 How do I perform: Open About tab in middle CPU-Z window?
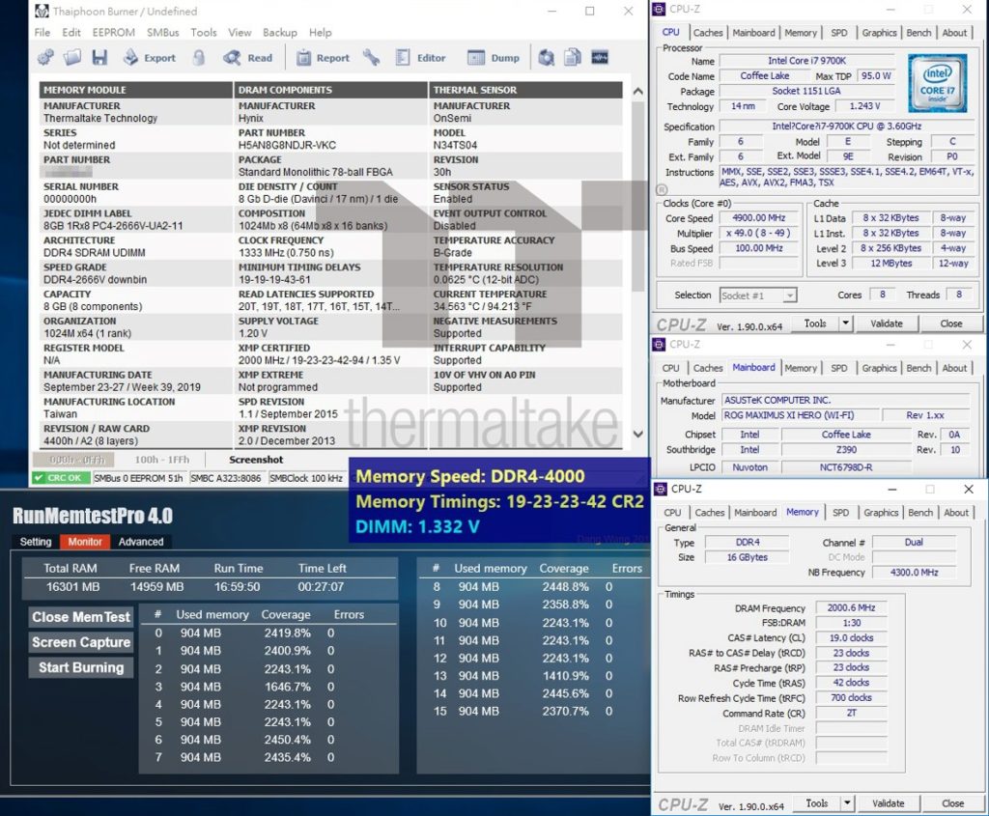click(954, 368)
